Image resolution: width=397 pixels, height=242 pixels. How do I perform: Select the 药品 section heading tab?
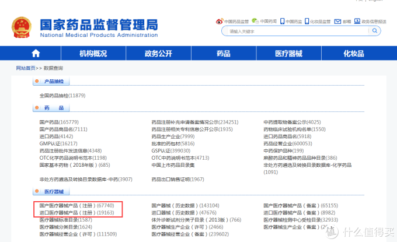pyautogui.click(x=51, y=108)
